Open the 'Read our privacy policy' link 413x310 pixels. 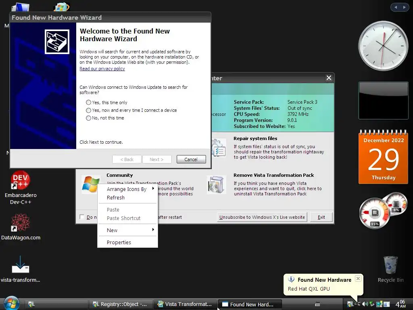(x=102, y=69)
